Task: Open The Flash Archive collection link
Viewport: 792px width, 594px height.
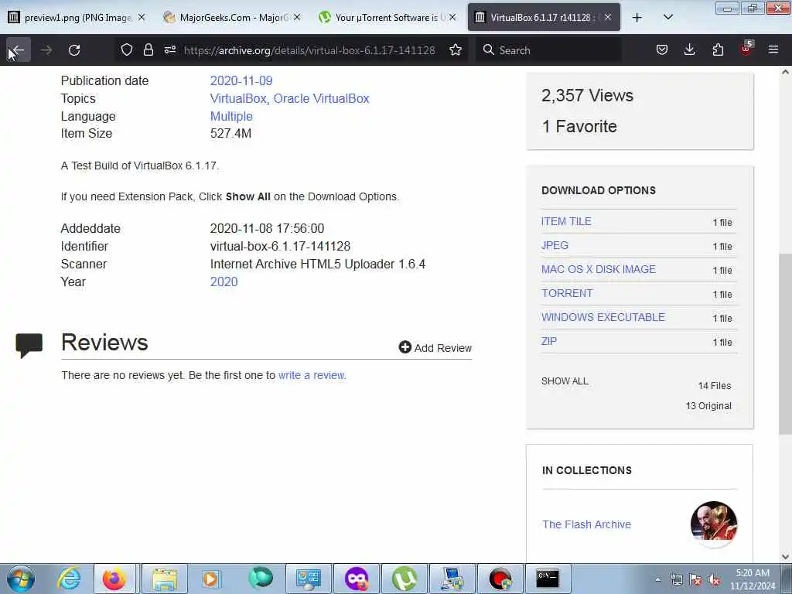Action: (586, 524)
